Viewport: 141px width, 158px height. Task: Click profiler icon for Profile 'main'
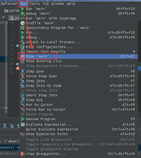coord(23,23)
